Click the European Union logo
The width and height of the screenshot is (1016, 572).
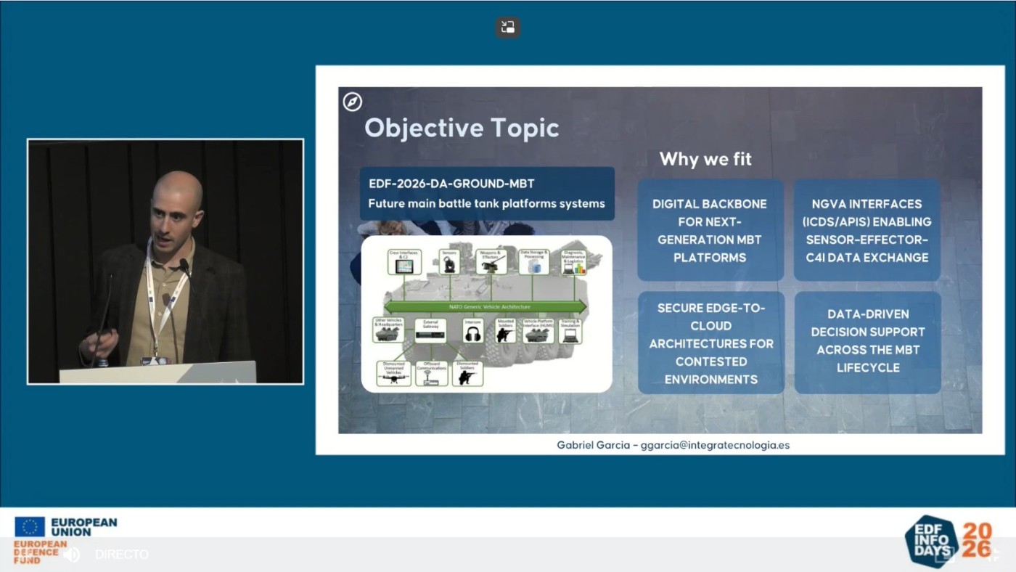tap(65, 527)
